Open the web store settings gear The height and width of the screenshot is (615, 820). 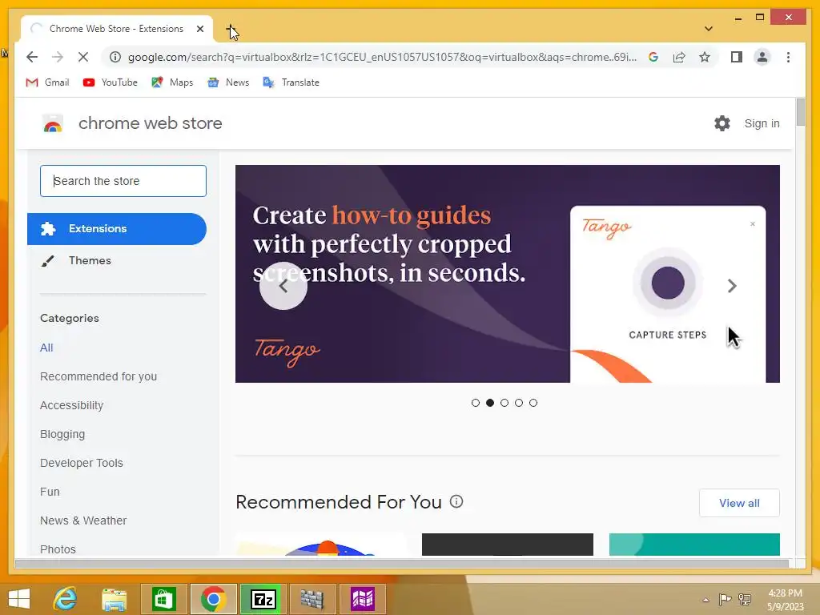coord(722,123)
